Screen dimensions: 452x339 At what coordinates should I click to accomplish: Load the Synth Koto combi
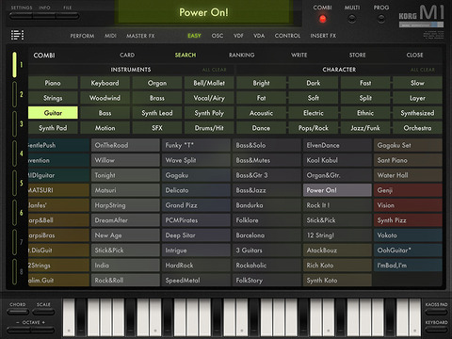[337, 281]
